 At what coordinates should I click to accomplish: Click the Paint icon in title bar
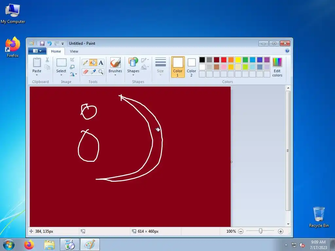31,43
